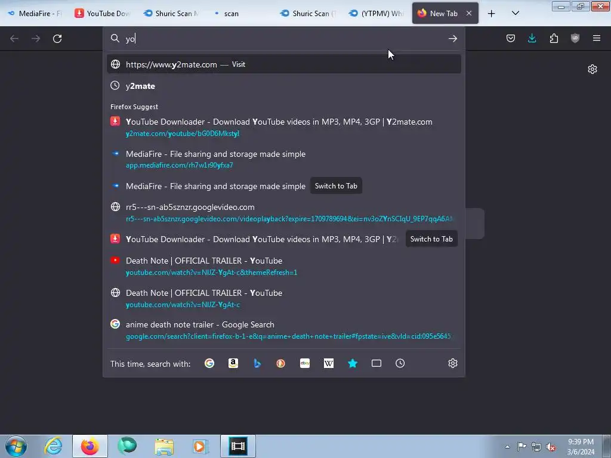Launch Internet Explorer from taskbar
Image resolution: width=611 pixels, height=458 pixels.
(53, 446)
